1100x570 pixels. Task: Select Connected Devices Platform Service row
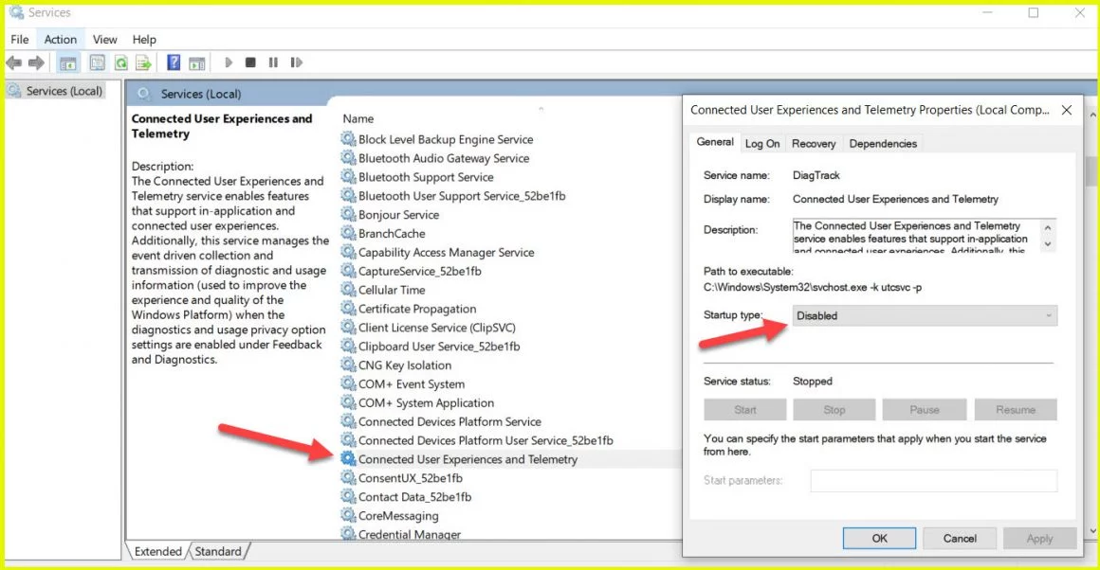(x=441, y=421)
